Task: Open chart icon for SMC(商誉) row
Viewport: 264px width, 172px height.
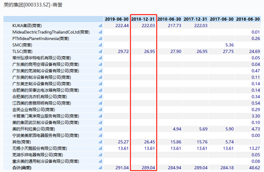Action: coord(101,45)
